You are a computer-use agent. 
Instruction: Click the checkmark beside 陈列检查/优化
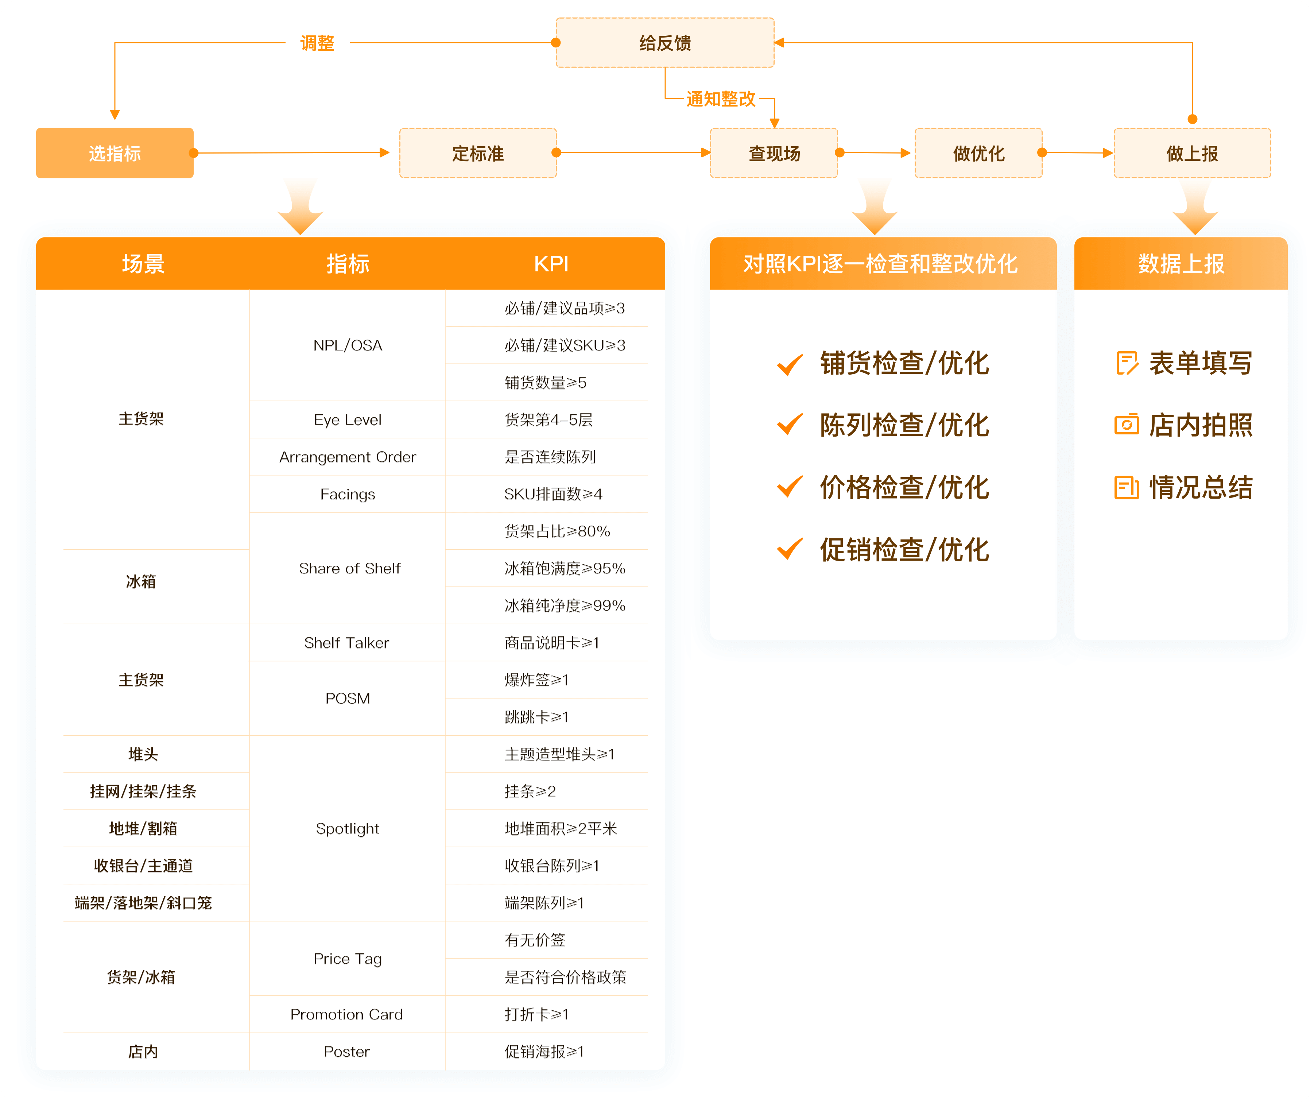[790, 424]
